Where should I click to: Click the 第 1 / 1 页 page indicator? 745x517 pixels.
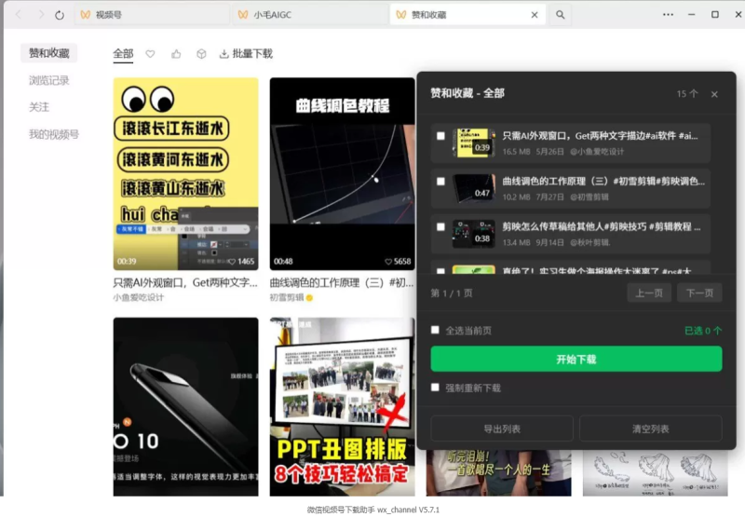(x=452, y=293)
